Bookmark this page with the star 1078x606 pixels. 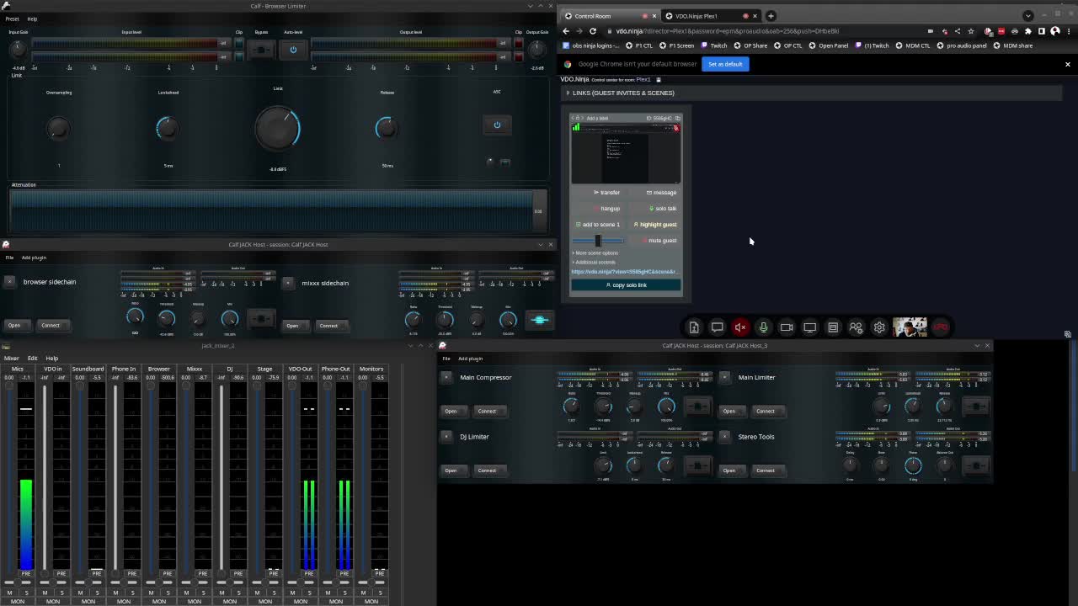coord(970,31)
